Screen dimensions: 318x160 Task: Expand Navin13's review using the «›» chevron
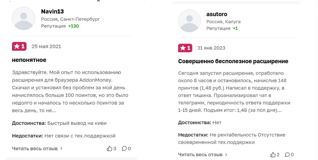62,148
